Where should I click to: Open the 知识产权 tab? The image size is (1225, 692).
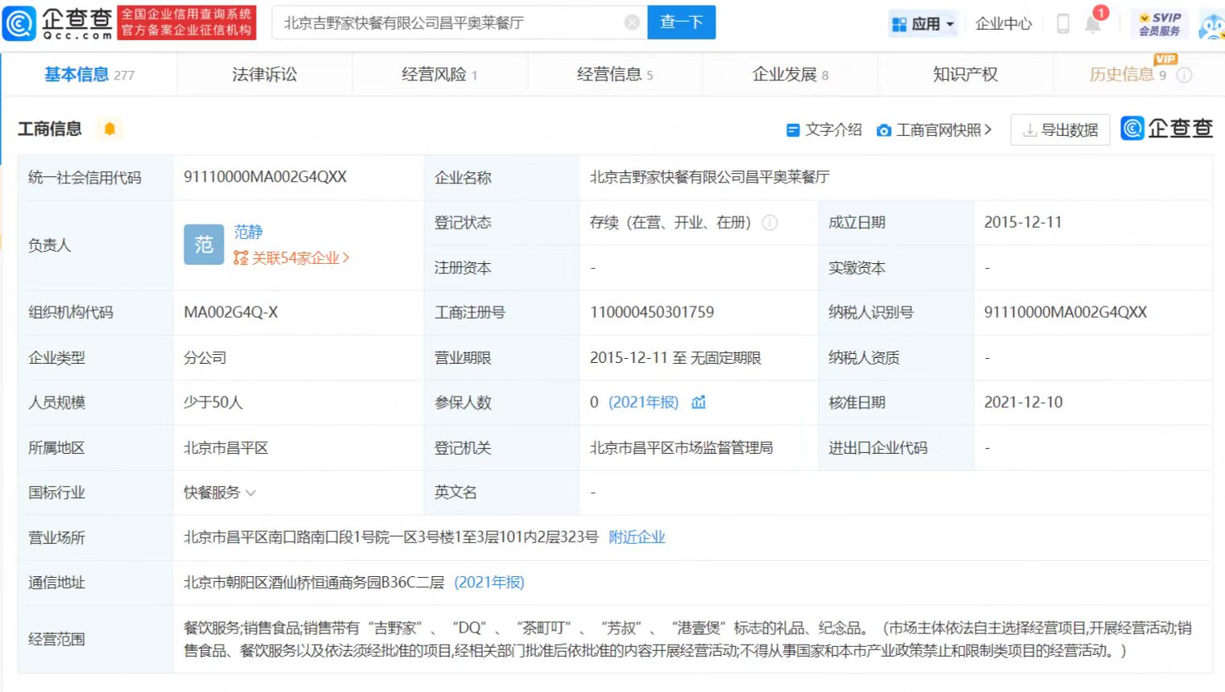pos(964,75)
